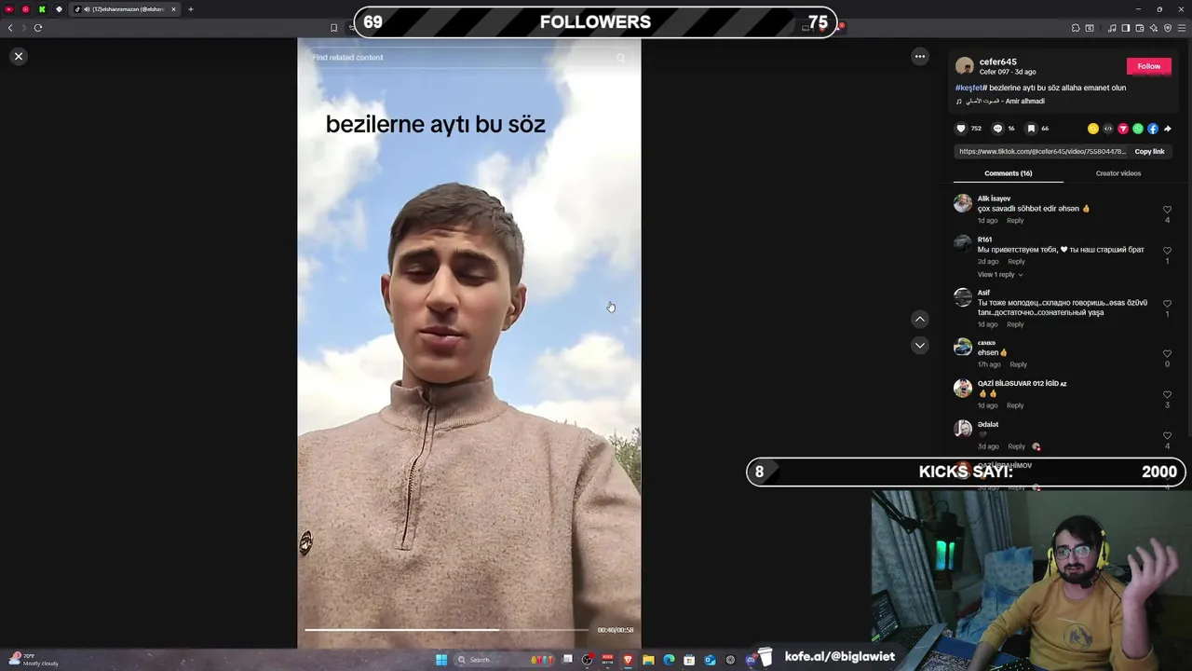Image resolution: width=1192 pixels, height=671 pixels.
Task: Open the weather widget in taskbar
Action: pyautogui.click(x=34, y=659)
